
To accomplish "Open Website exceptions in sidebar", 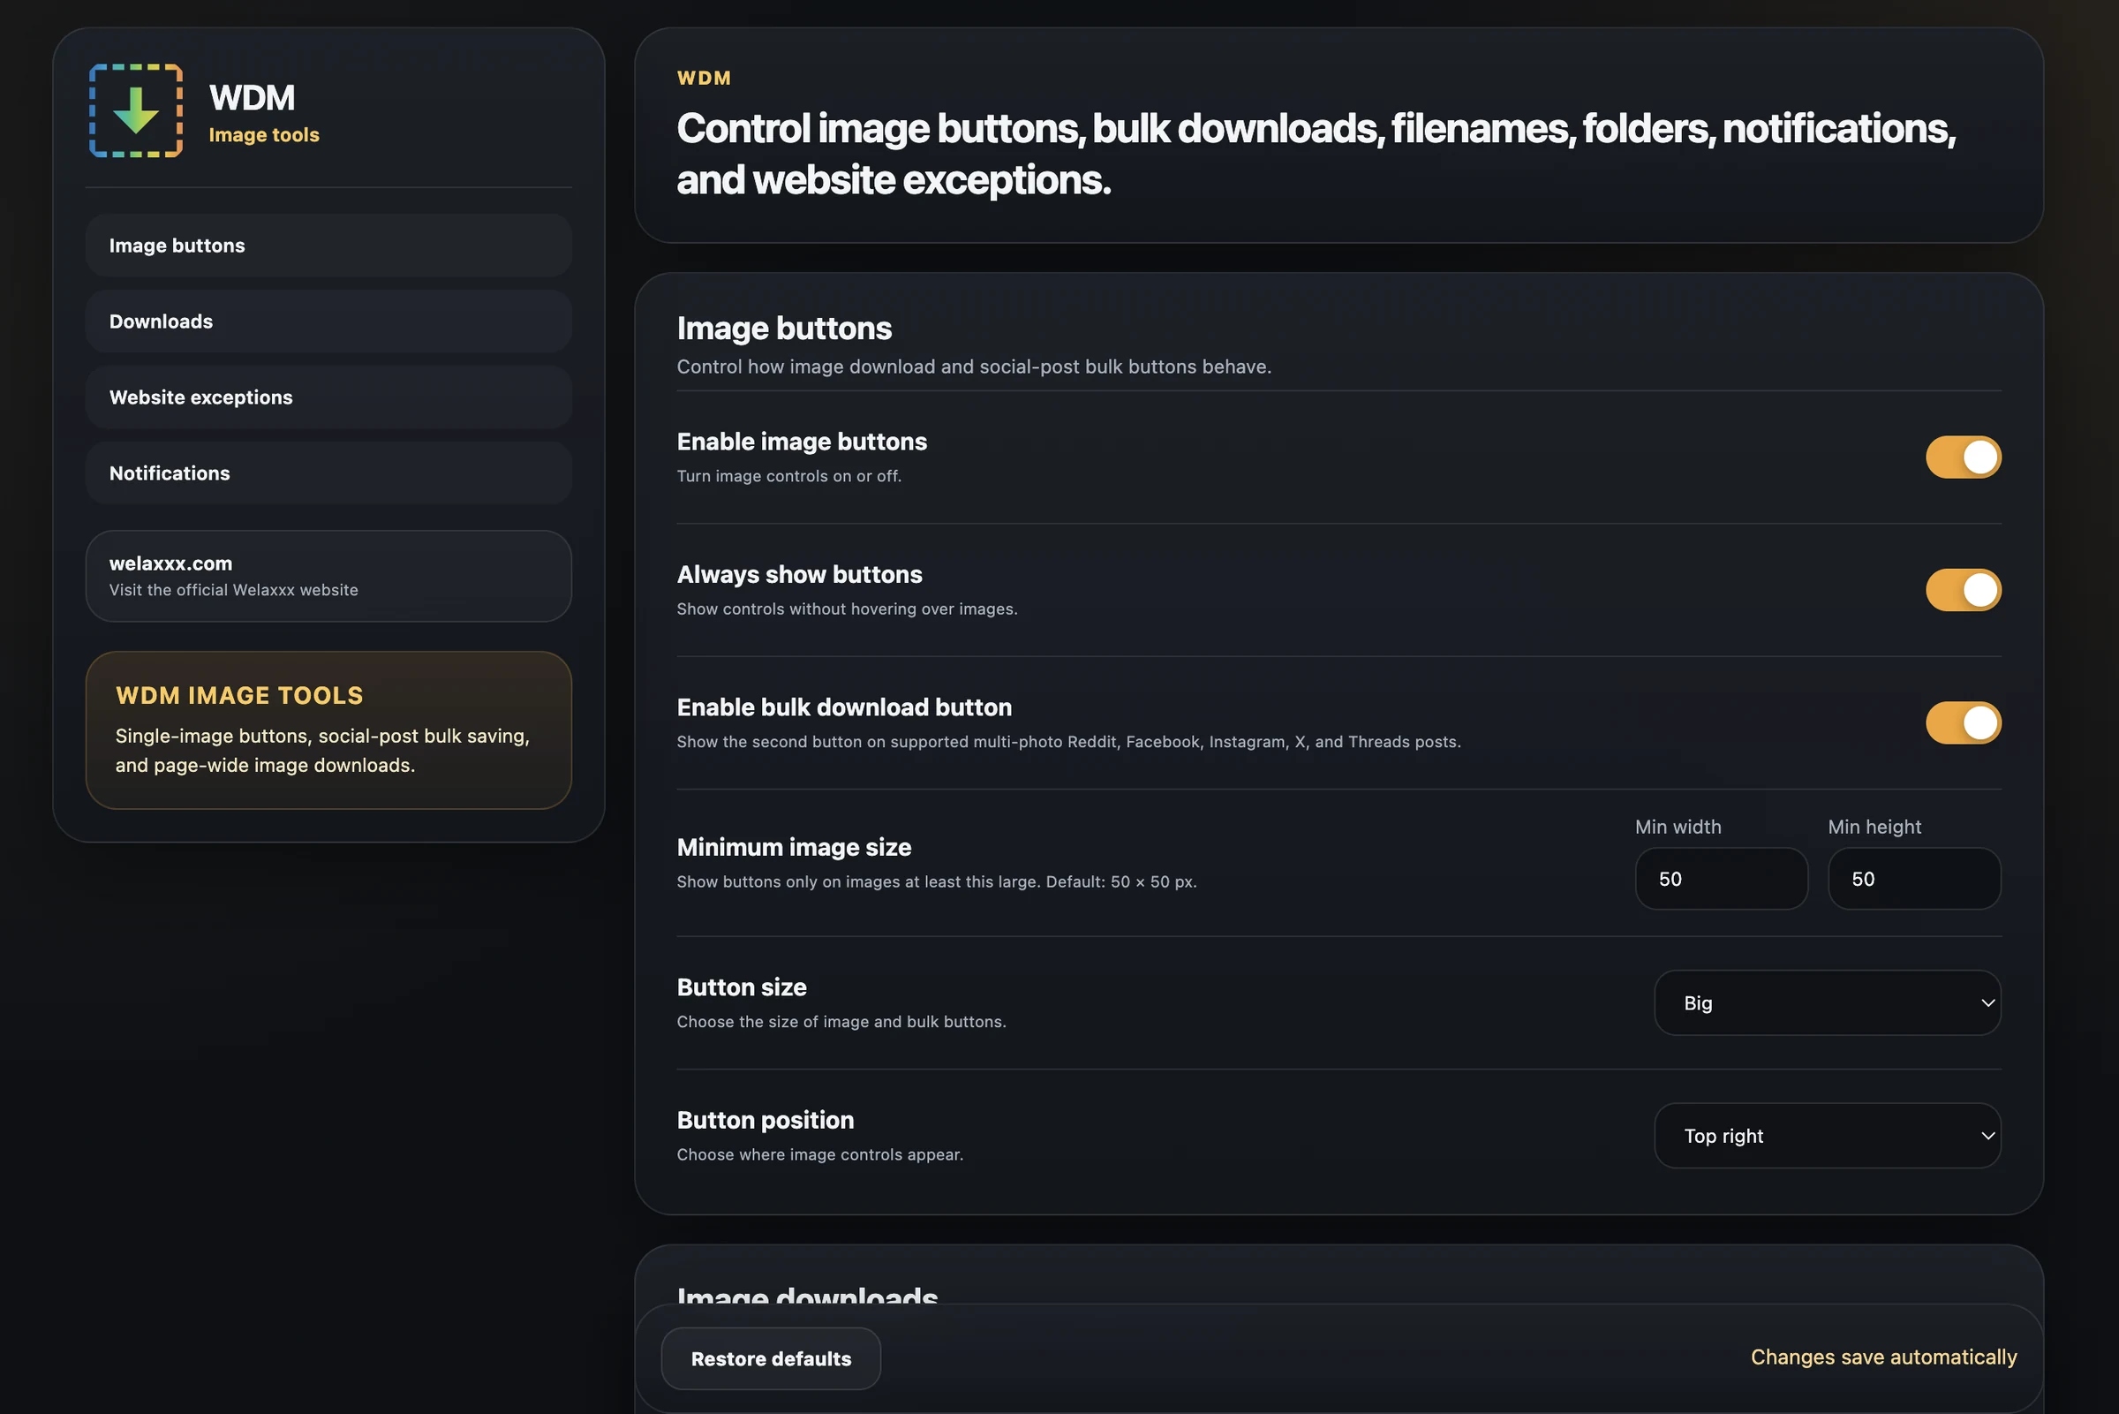I will point(328,397).
